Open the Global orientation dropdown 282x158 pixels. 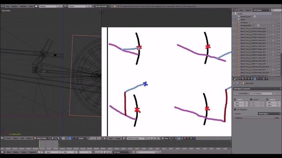coord(83,138)
